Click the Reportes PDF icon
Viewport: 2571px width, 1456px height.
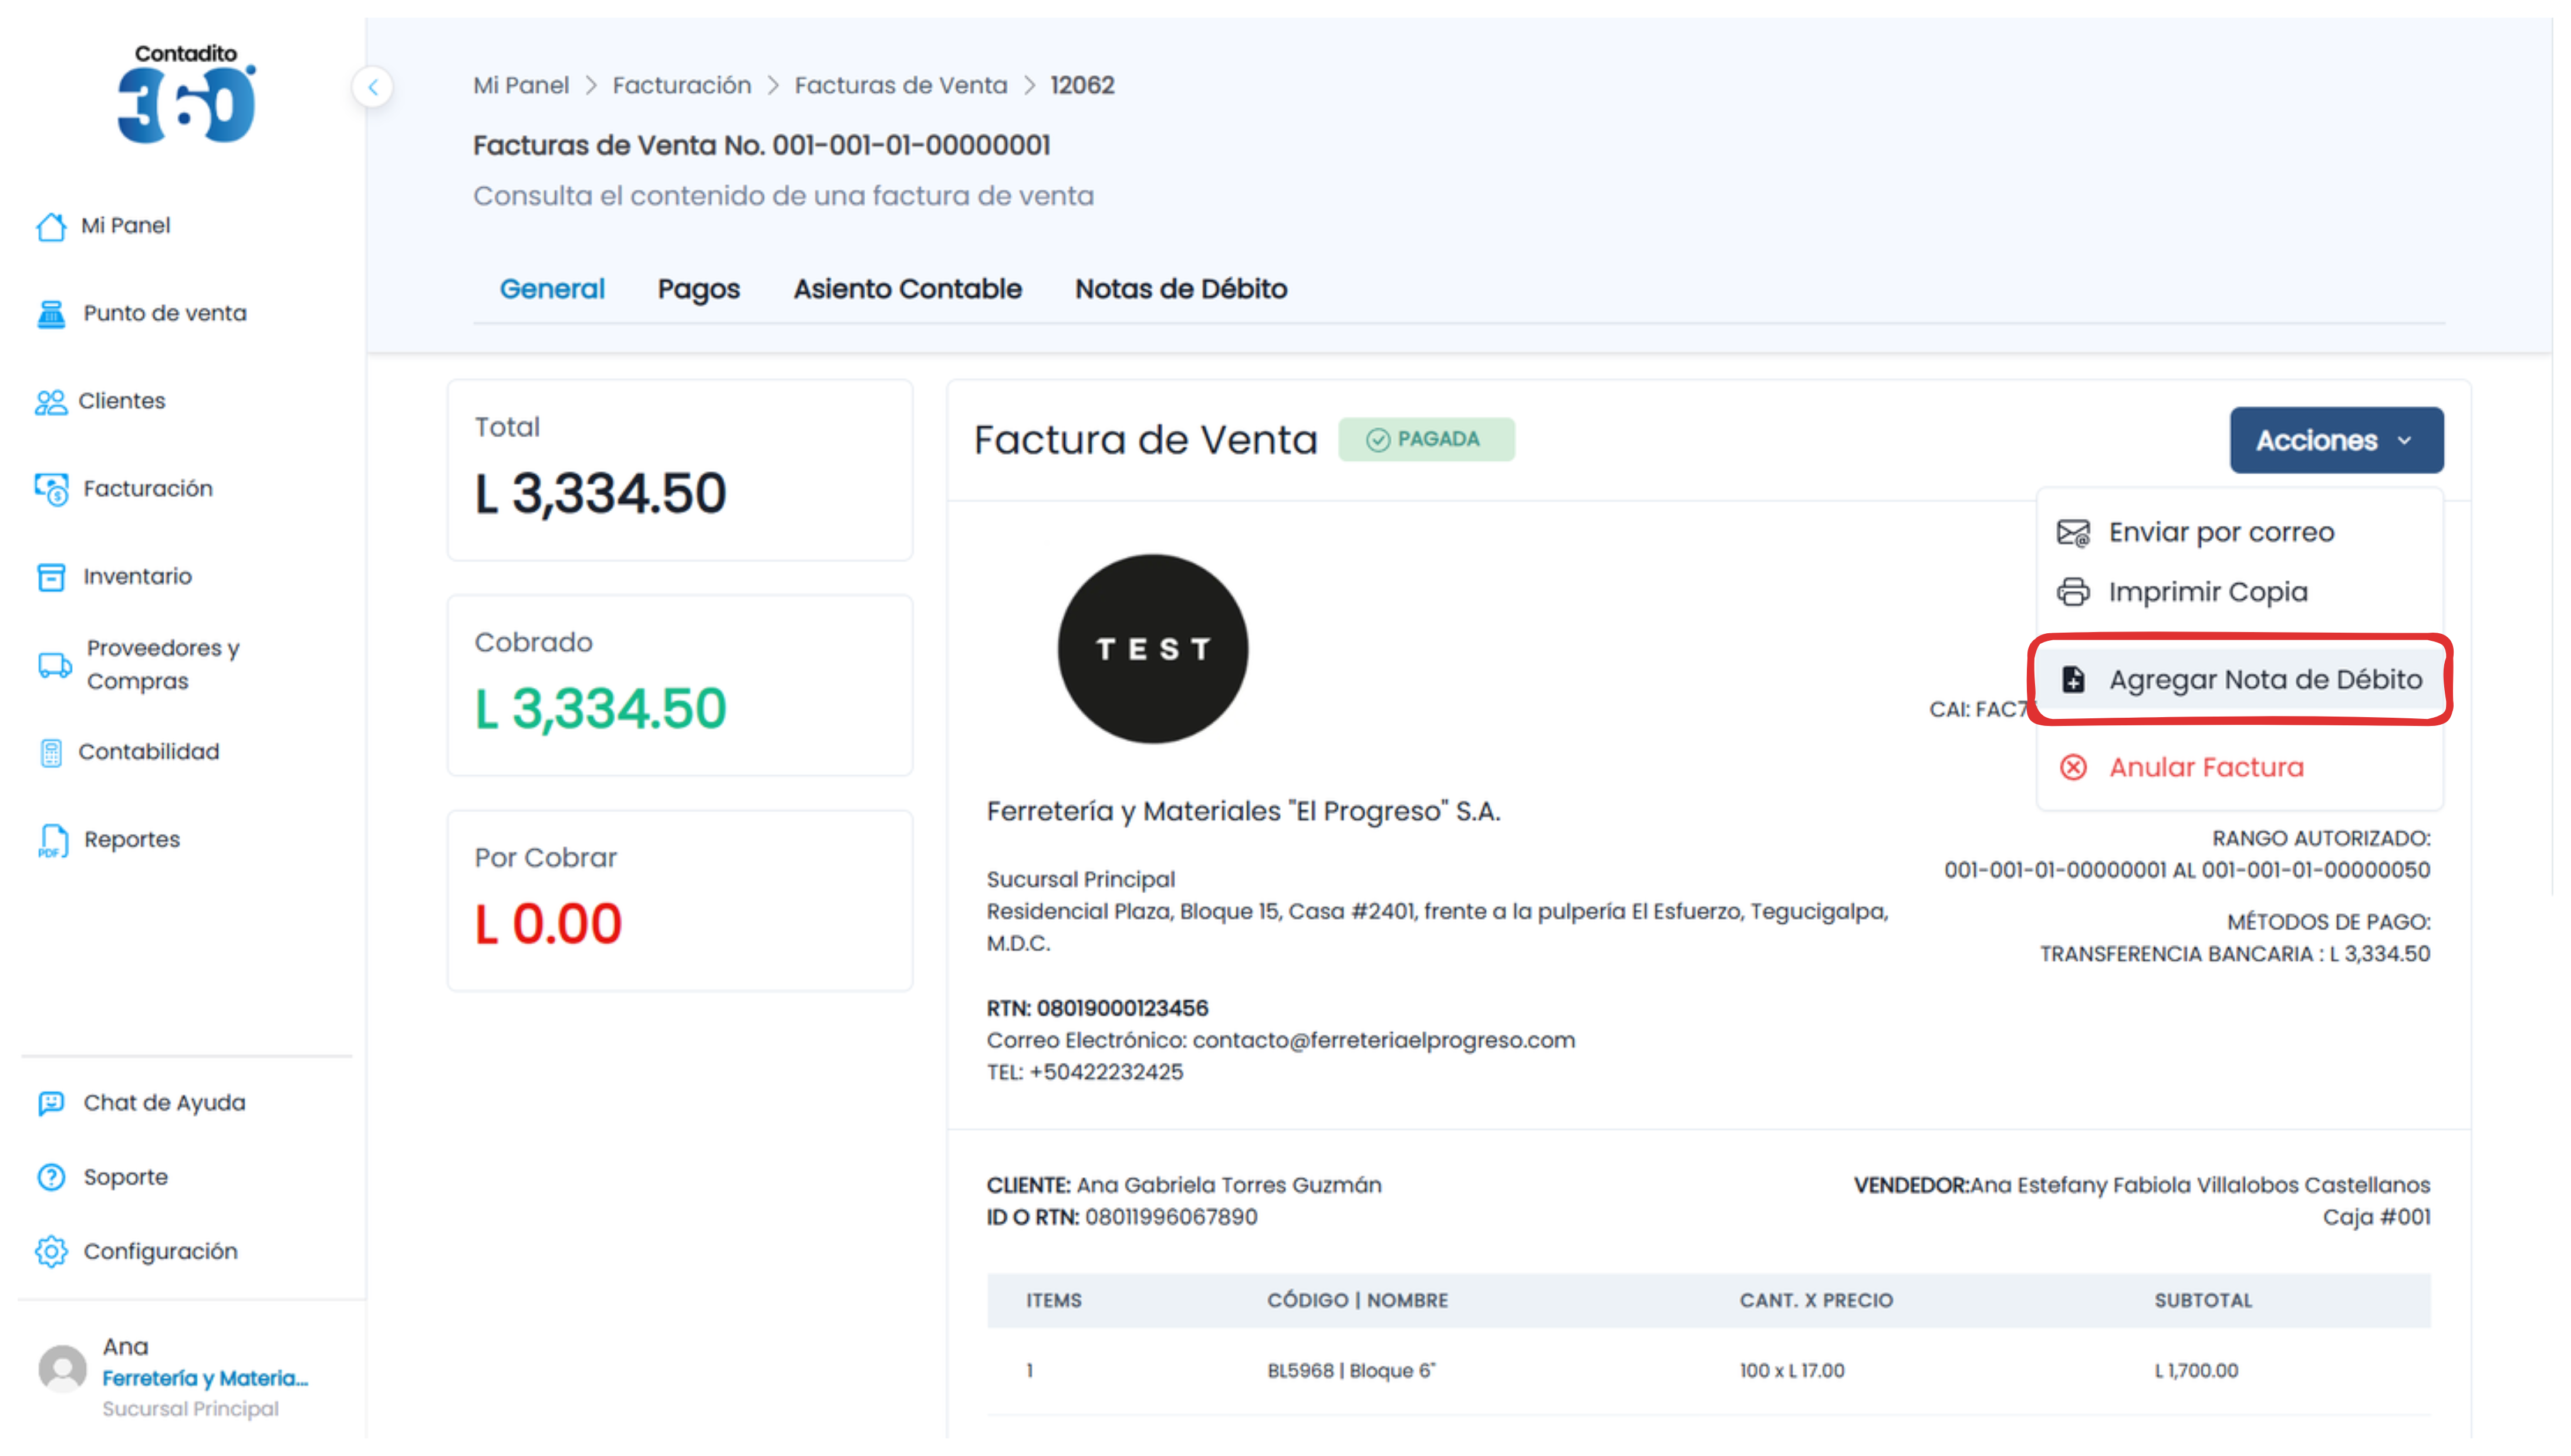click(x=52, y=841)
